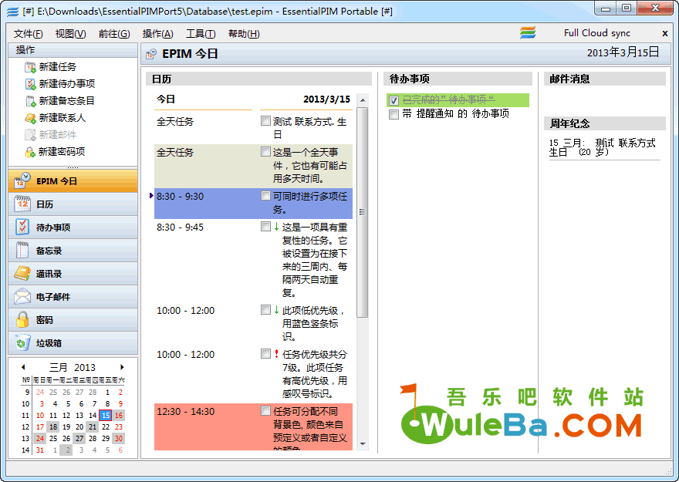Click the operations panel splitter dots
The image size is (679, 482).
(73, 167)
